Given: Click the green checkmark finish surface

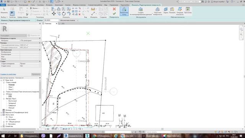Looking at the screenshot, I should 114,14.
